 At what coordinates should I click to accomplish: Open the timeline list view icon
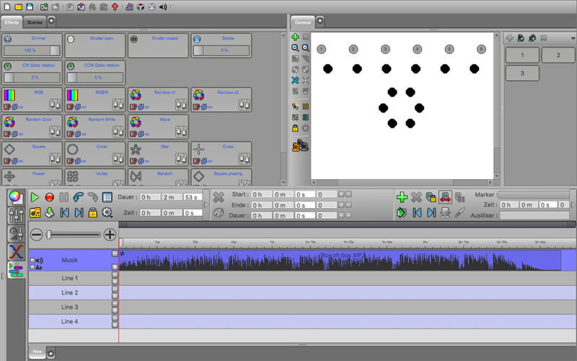click(x=107, y=197)
